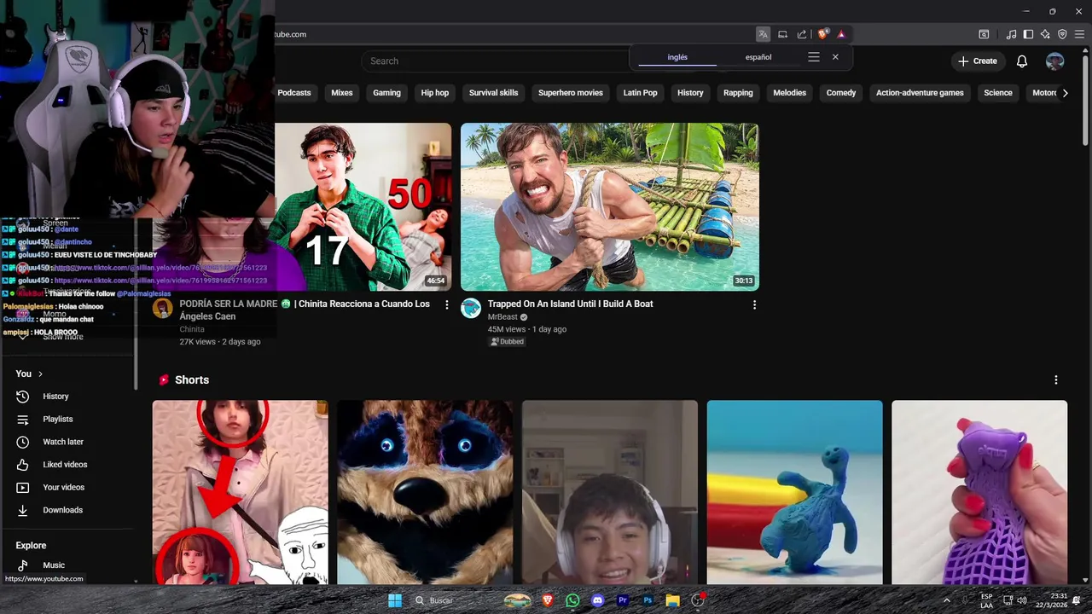Viewport: 1092px width, 614px height.
Task: Open translation options menu in translate popup
Action: coord(814,57)
